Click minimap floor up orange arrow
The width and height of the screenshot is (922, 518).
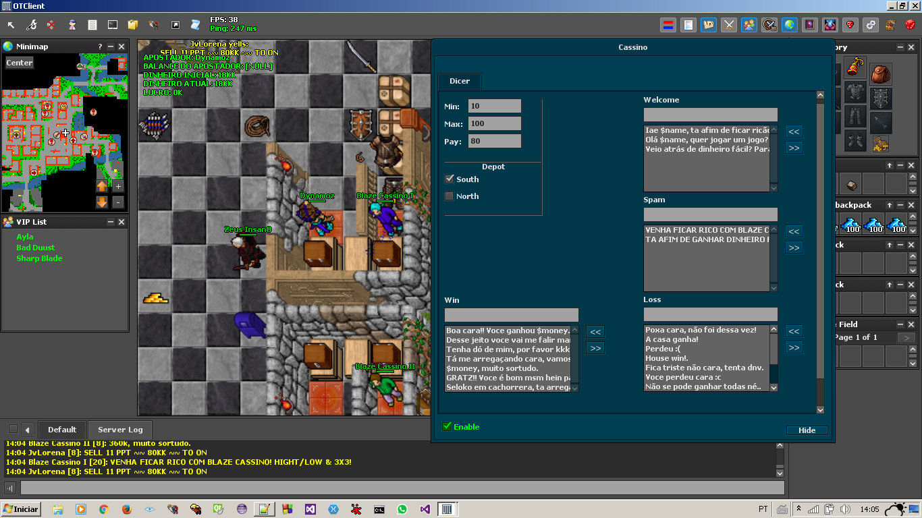click(x=102, y=185)
